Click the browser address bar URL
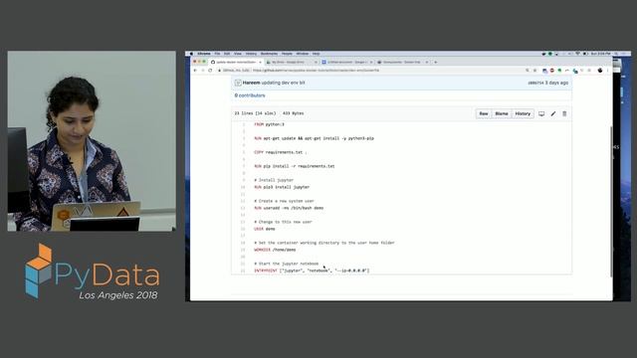This screenshot has width=637, height=358. click(317, 71)
